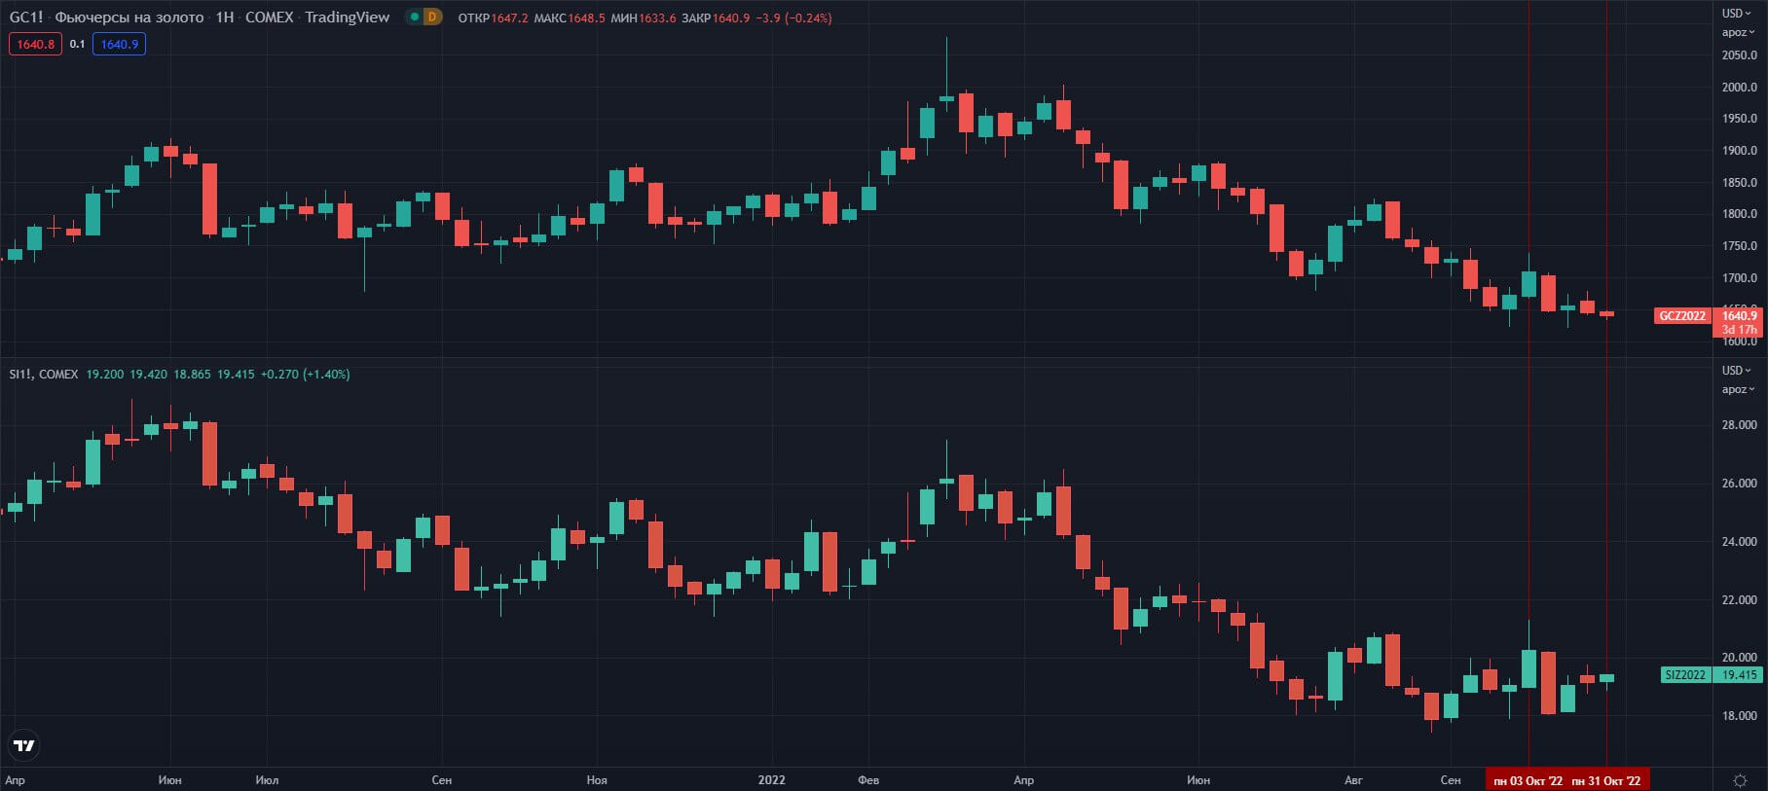Click the +0.270 (+1.40%) silver change value
Viewport: 1768px width, 791px height.
[305, 374]
